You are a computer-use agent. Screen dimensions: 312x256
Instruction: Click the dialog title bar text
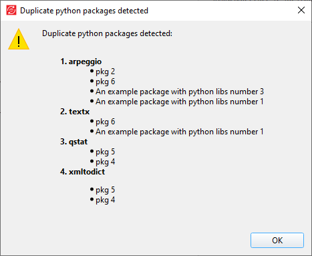84,11
